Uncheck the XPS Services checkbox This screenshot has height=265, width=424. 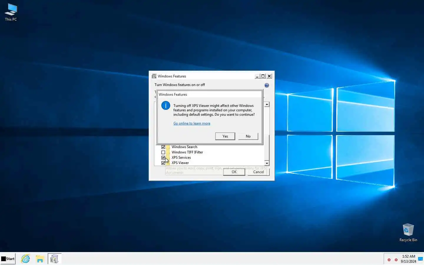(x=163, y=158)
